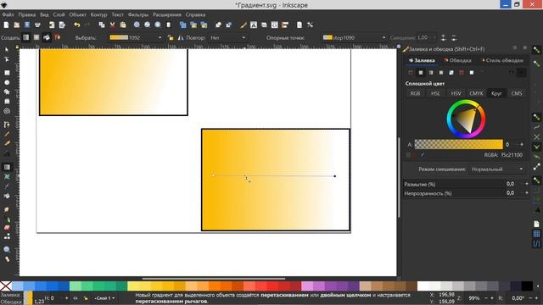Click the Paste clipboard icon
The width and height of the screenshot is (543, 305).
pyautogui.click(x=122, y=25)
